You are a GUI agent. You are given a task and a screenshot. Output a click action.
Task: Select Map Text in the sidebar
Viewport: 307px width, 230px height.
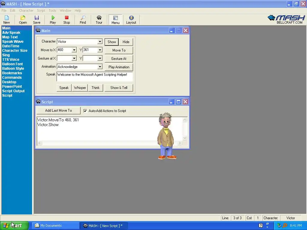tap(10, 37)
